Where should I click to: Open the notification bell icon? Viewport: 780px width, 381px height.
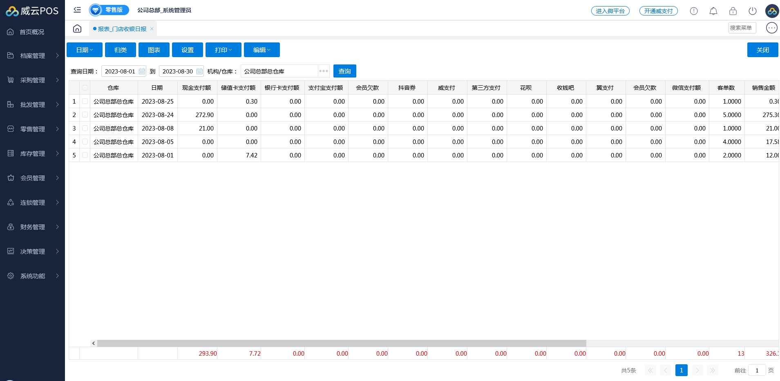(x=713, y=11)
